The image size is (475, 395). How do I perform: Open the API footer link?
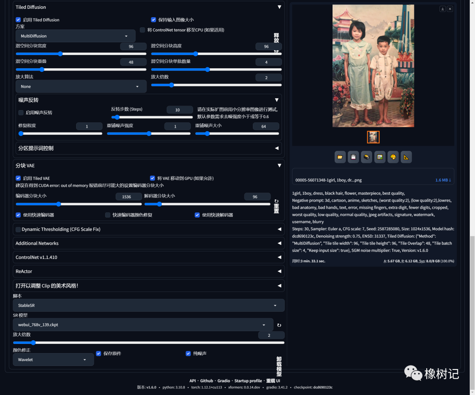[193, 381]
